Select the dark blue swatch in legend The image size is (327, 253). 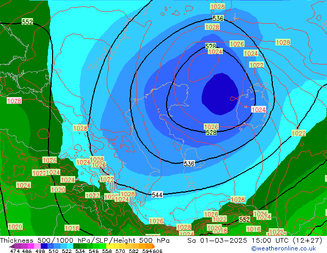click(x=44, y=246)
